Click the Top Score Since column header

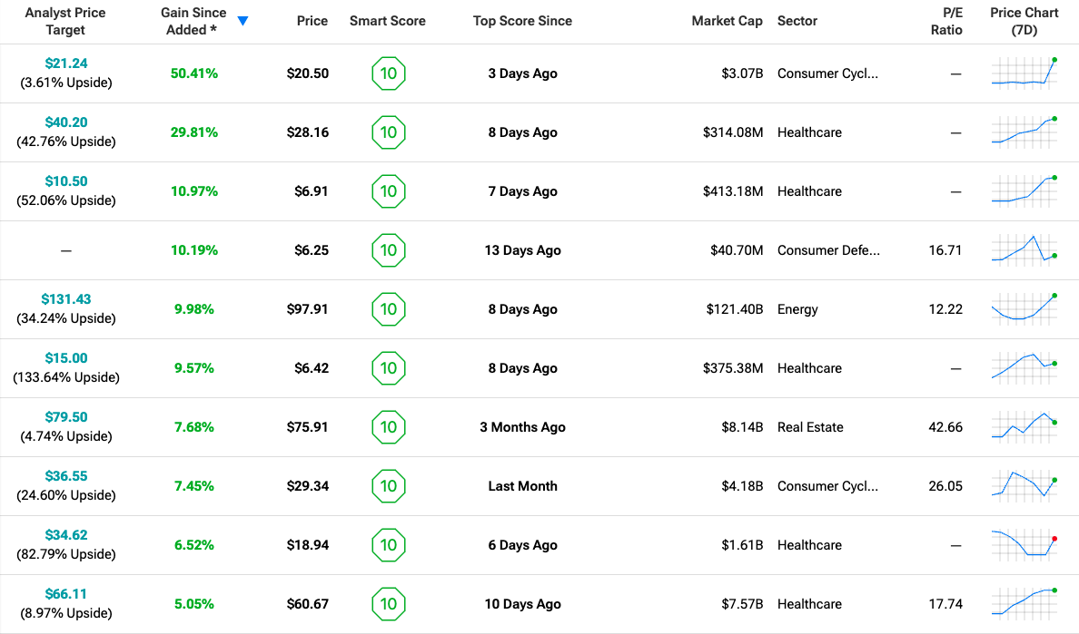522,21
